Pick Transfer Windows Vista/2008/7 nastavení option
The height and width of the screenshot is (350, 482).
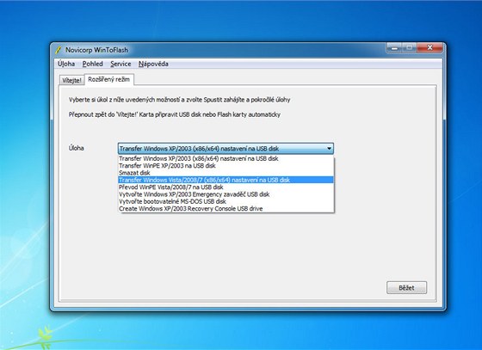click(x=226, y=180)
